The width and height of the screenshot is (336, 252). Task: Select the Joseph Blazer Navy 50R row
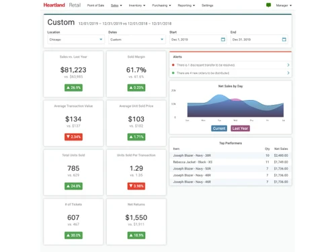[230, 169]
